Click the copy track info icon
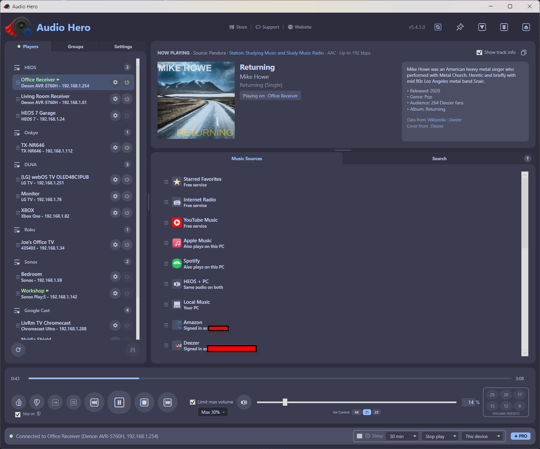The height and width of the screenshot is (449, 540). 524,53
